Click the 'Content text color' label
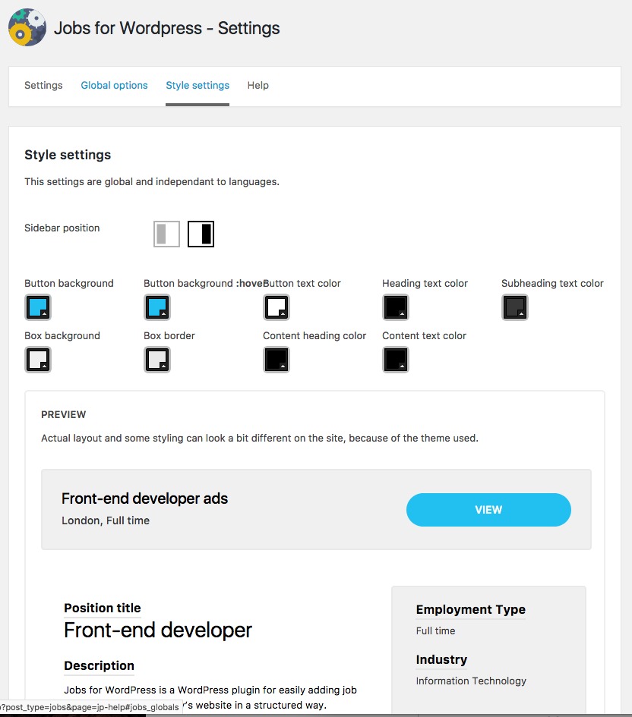632x717 pixels. coord(424,335)
